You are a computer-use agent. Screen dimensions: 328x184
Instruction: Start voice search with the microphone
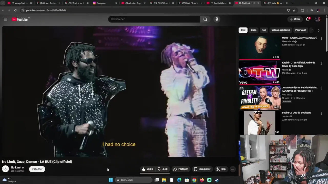(217, 19)
